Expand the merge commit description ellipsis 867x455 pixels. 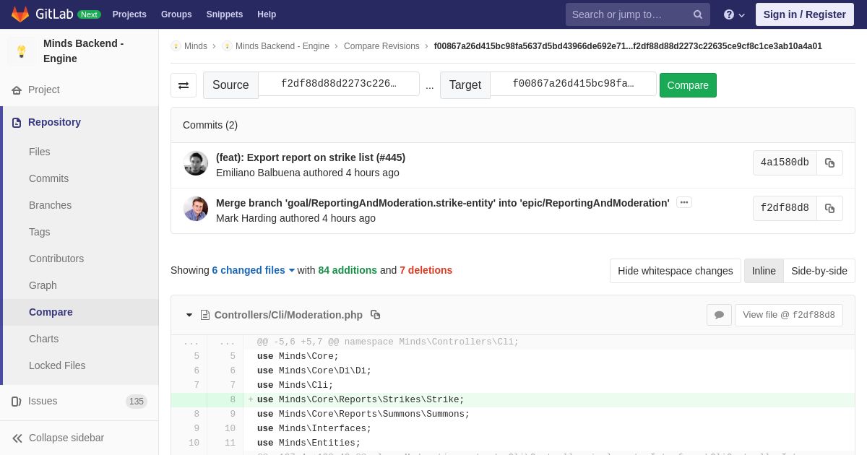(x=684, y=203)
